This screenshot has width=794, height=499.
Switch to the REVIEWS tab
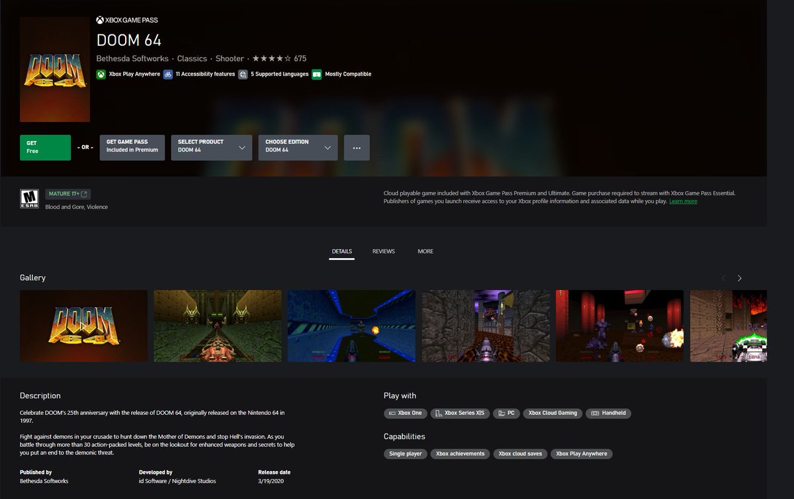pyautogui.click(x=384, y=251)
